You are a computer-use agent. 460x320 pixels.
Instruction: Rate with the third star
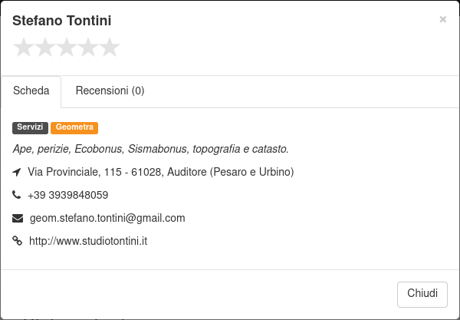(67, 48)
